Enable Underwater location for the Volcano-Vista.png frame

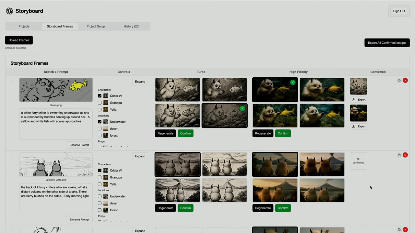click(100, 196)
